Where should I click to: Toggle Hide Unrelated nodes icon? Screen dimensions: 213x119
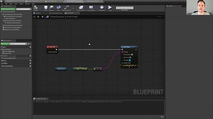click(x=67, y=8)
